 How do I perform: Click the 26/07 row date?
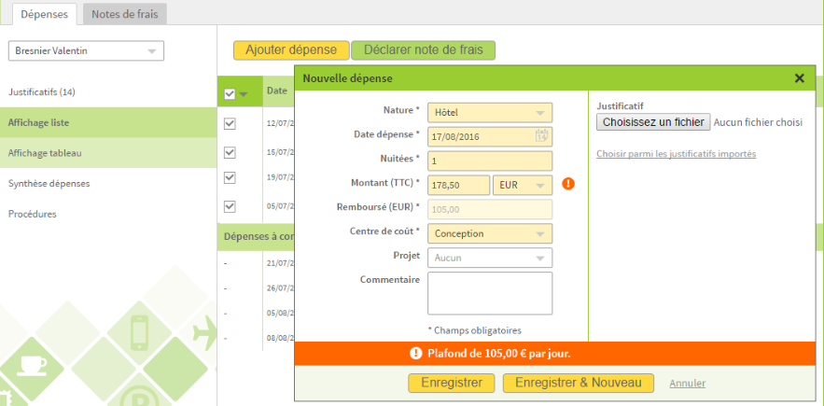pos(280,288)
